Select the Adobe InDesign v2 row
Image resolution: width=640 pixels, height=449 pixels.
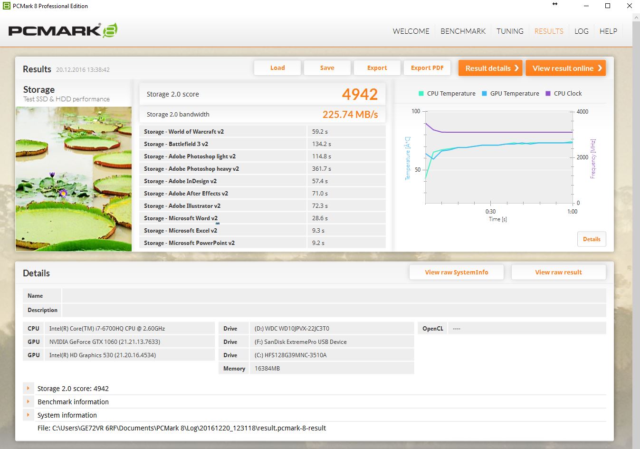click(262, 181)
